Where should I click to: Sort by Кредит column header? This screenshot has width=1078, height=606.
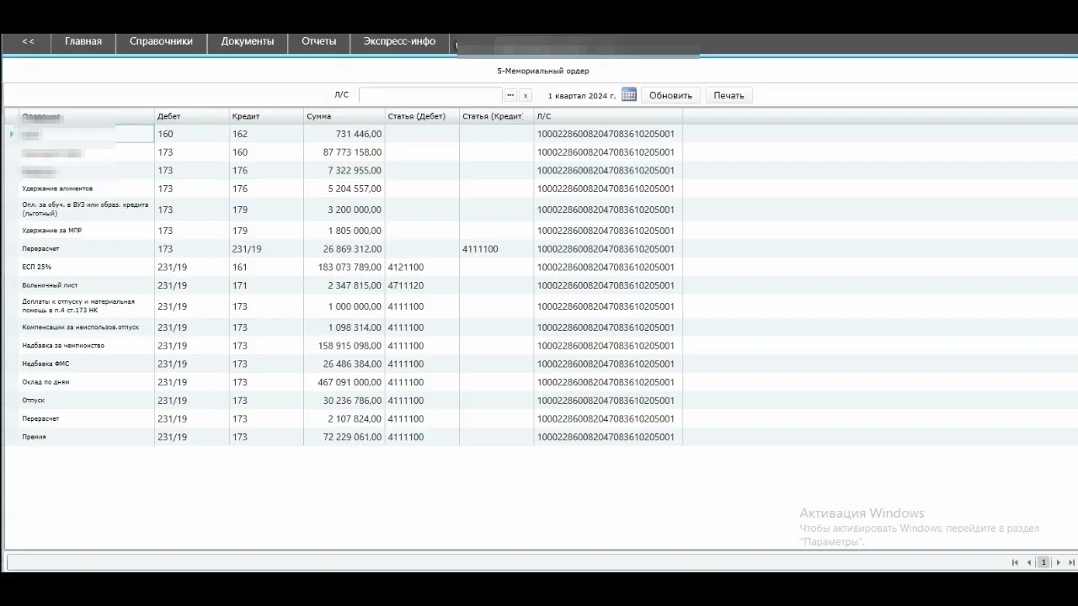coord(266,116)
